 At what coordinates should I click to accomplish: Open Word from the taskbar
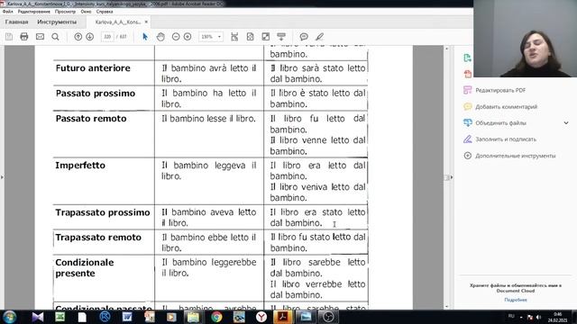coord(127,317)
